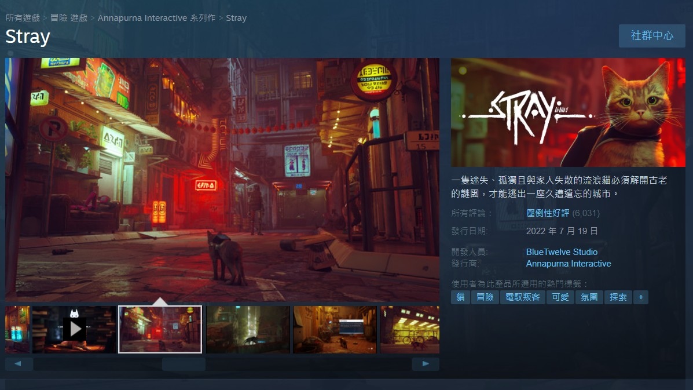Select the 貓 tag

click(x=460, y=297)
